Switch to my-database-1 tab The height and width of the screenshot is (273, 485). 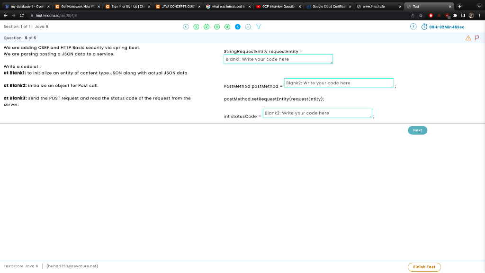click(27, 7)
